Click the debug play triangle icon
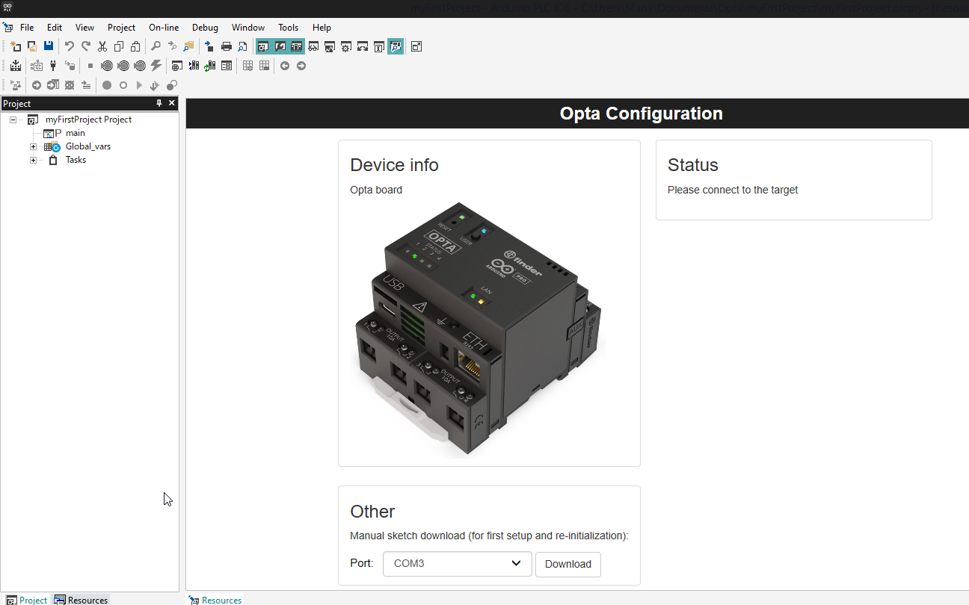The height and width of the screenshot is (605, 969). [140, 85]
